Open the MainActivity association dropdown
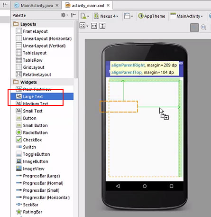This screenshot has width=211, height=217. pyautogui.click(x=186, y=16)
